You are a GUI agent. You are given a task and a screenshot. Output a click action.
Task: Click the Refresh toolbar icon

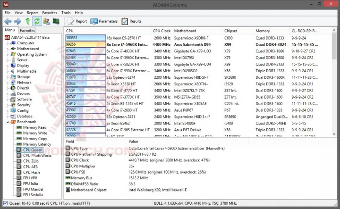[x=37, y=21]
